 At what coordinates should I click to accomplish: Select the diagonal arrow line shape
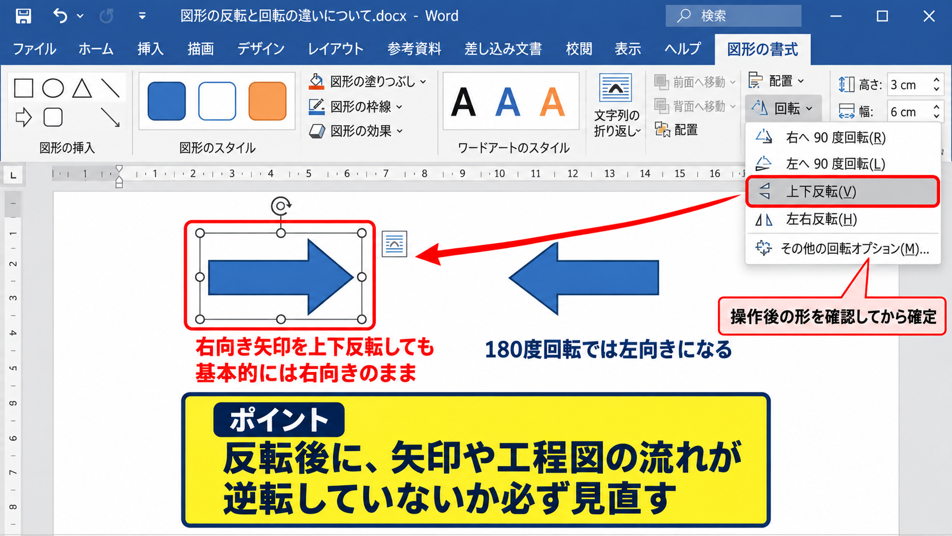(110, 117)
